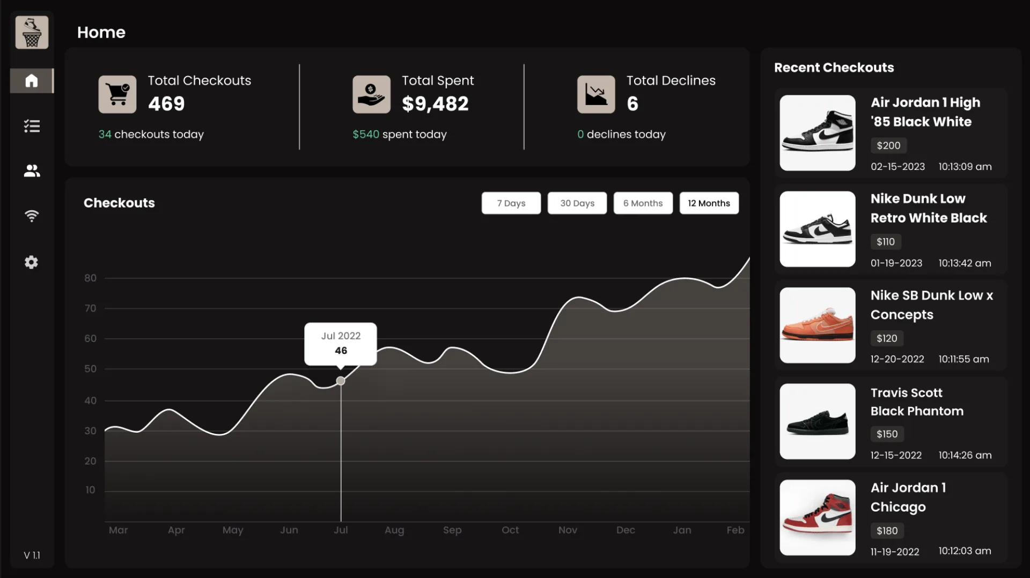Select the 7 Days range tab
Screen dimensions: 1030x578
(x=511, y=203)
